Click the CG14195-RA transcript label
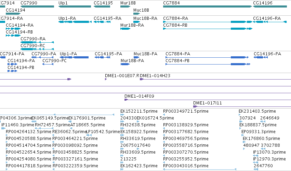The image size is (291, 171). (107, 18)
